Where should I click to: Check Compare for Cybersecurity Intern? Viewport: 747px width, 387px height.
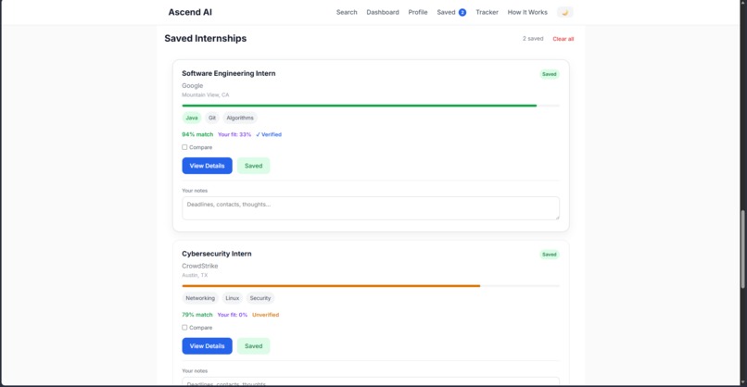point(184,328)
